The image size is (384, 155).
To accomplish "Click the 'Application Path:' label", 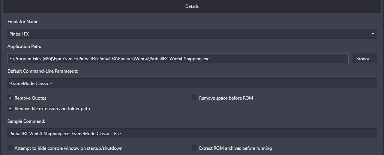I will point(24,46).
